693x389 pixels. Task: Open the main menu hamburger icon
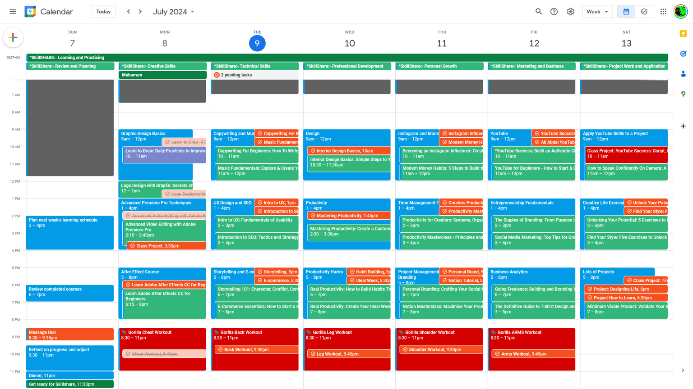point(13,12)
